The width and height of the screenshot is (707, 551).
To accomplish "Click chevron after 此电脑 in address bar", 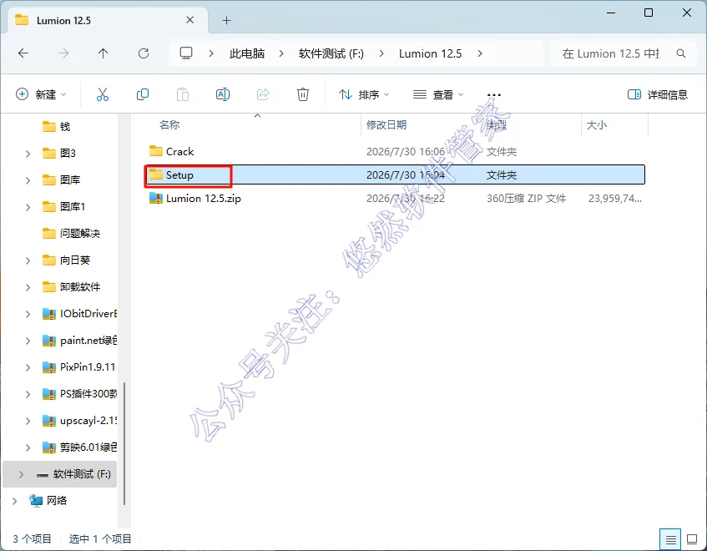I will pos(281,53).
